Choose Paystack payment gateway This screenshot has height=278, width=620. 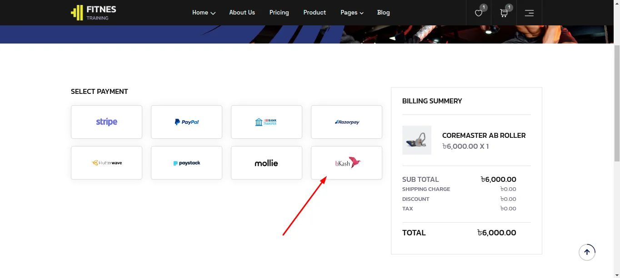coord(186,163)
